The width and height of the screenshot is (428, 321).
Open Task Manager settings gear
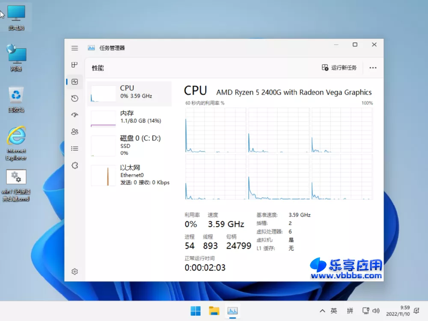(74, 271)
